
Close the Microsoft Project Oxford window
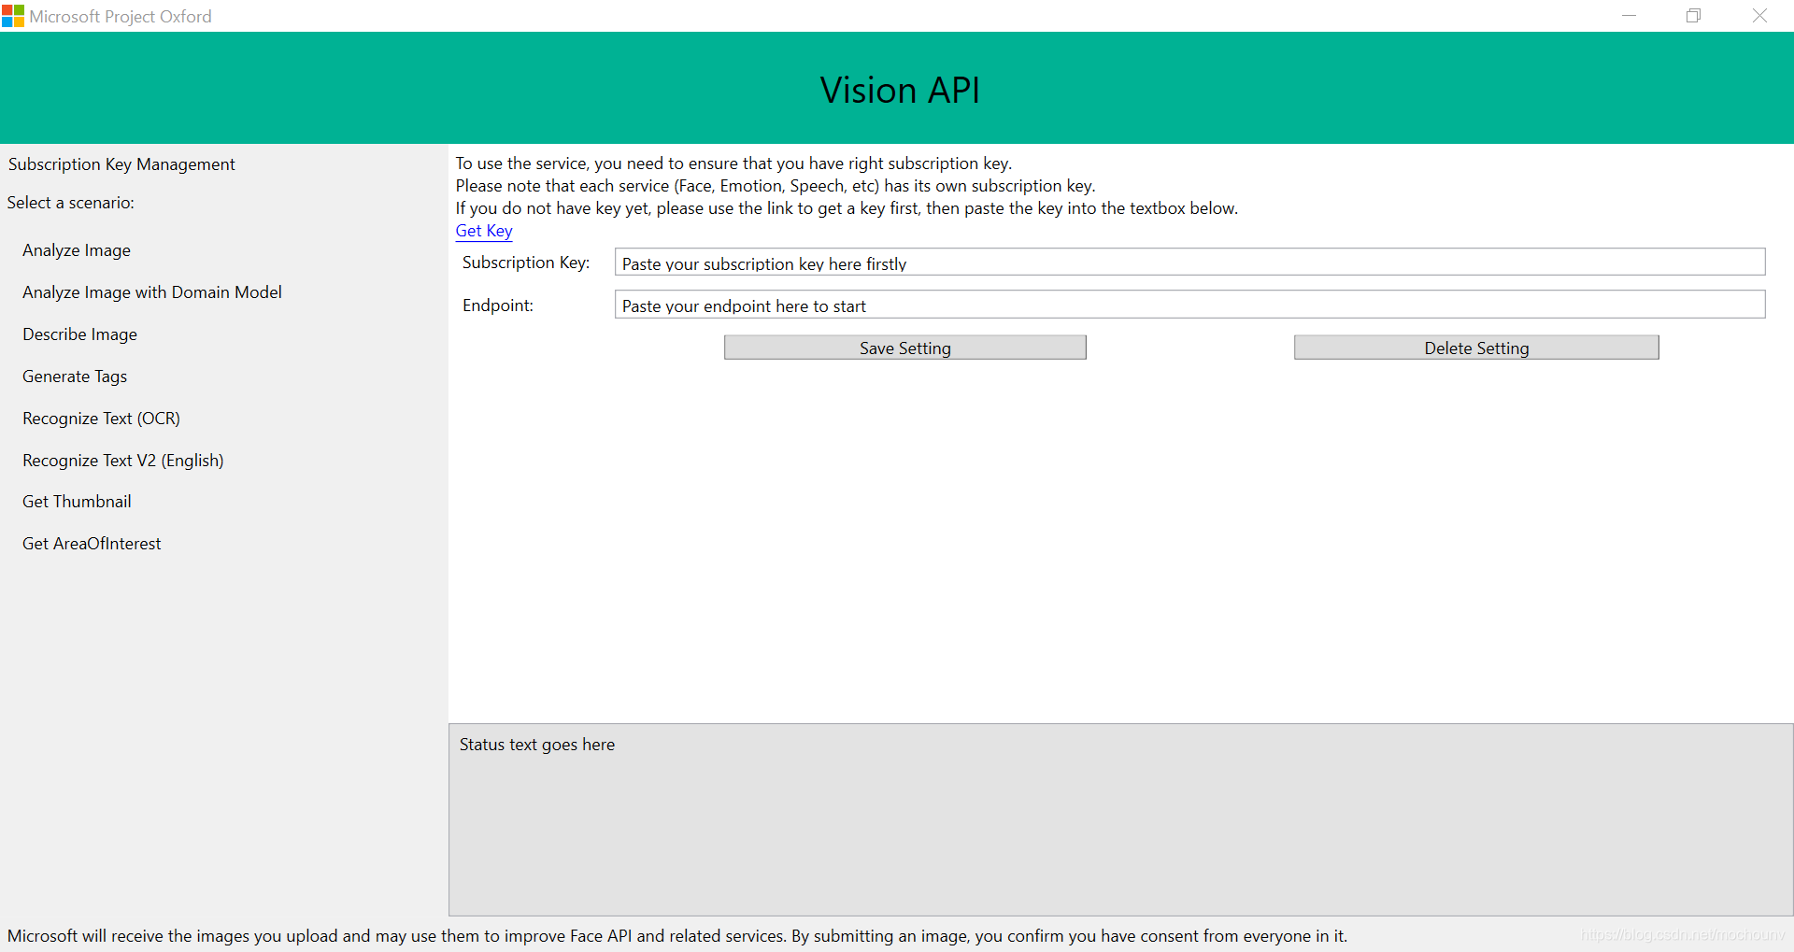(x=1759, y=16)
